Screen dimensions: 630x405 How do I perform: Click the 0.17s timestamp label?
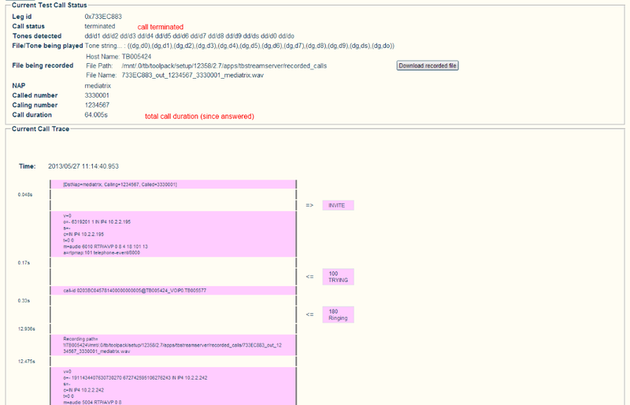click(24, 262)
